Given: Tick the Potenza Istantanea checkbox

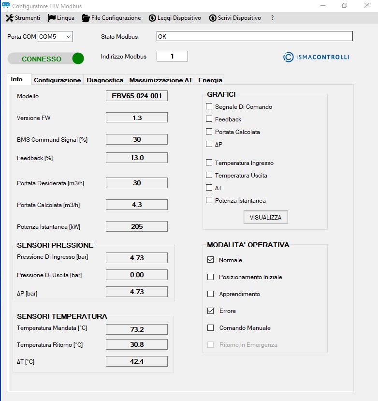Looking at the screenshot, I should point(209,200).
